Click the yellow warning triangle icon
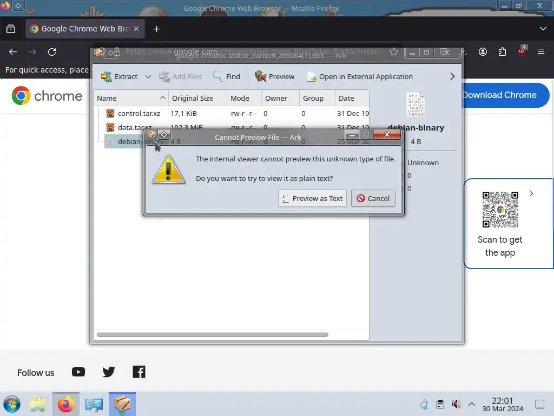 [169, 169]
